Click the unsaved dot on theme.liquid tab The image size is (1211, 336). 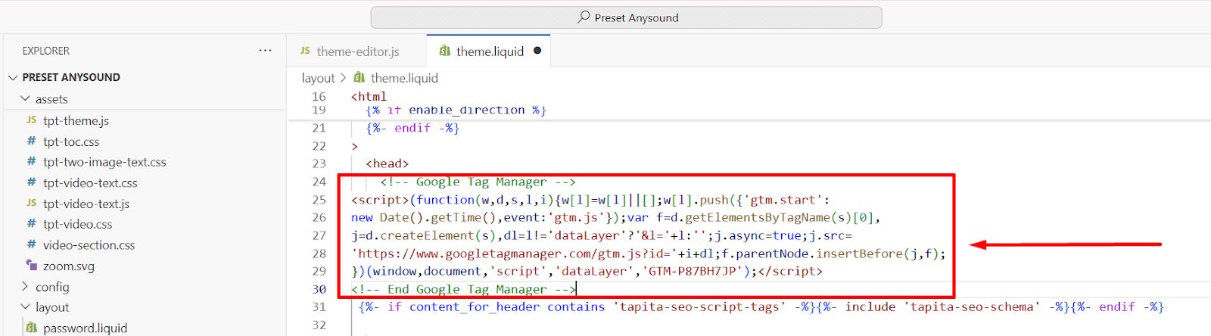537,51
